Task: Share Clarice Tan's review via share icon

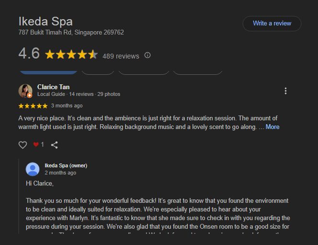Action: 55,144
